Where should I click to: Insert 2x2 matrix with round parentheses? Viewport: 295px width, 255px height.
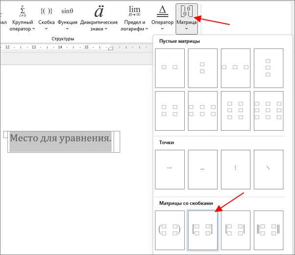[170, 230]
